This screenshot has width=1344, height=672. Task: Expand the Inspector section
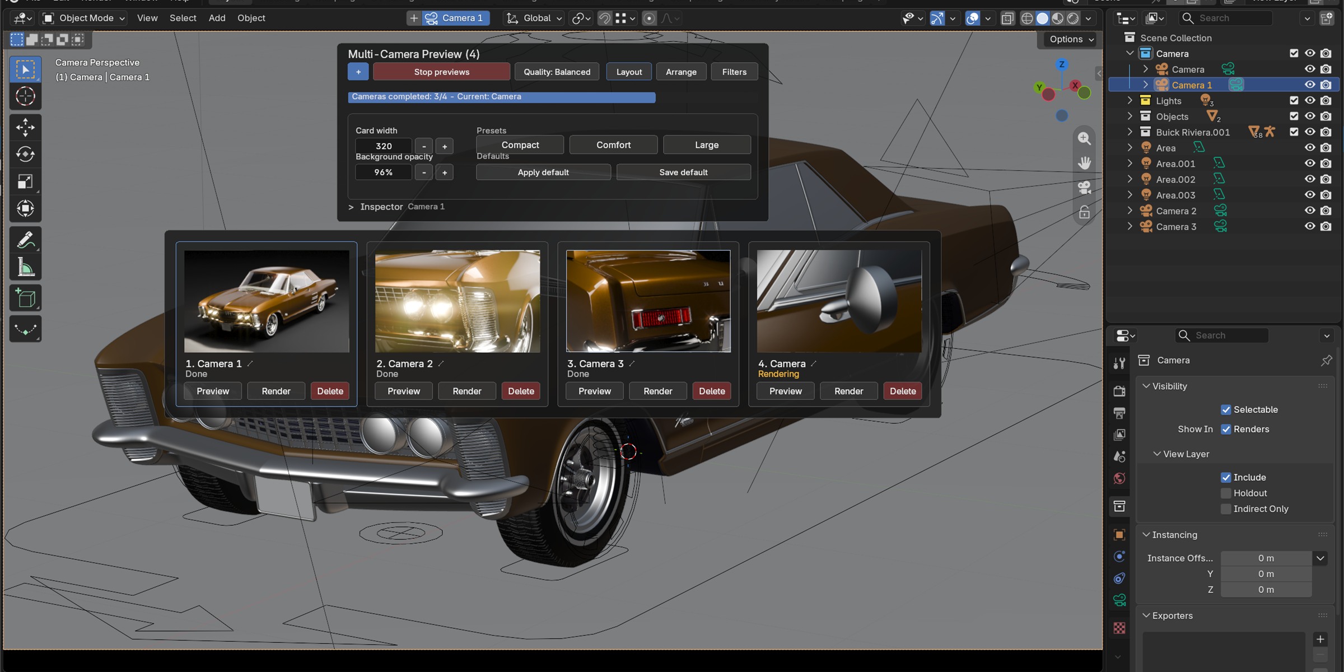click(x=351, y=207)
